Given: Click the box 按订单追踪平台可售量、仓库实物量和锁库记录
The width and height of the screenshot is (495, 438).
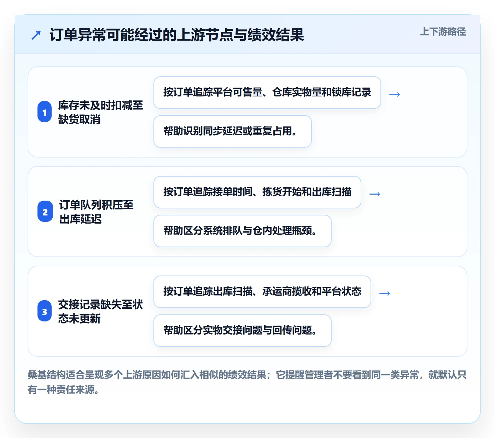Looking at the screenshot, I should tap(267, 93).
